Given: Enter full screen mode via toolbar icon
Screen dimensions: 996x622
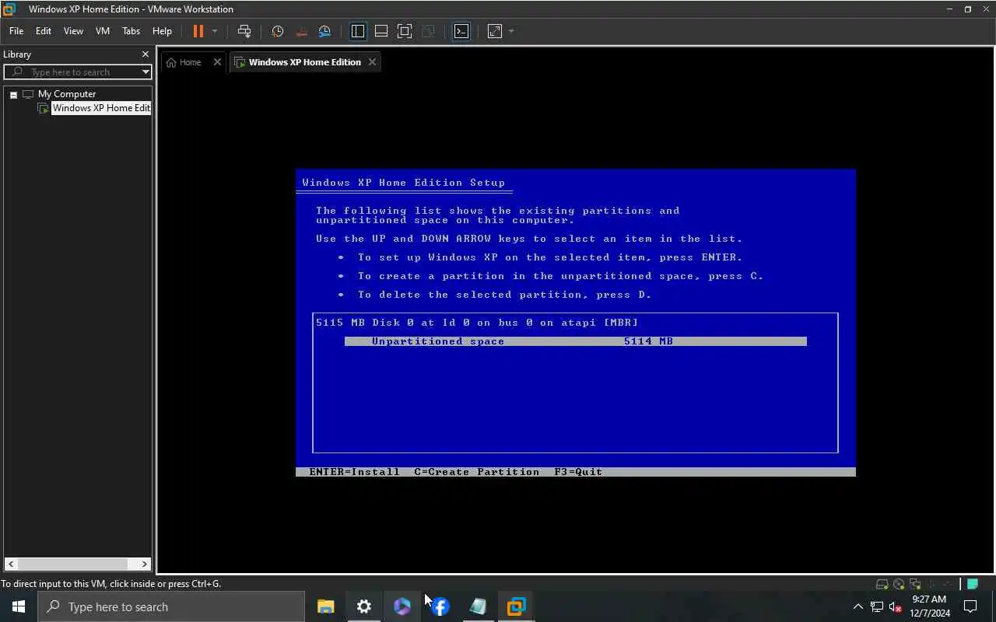Looking at the screenshot, I should point(405,31).
